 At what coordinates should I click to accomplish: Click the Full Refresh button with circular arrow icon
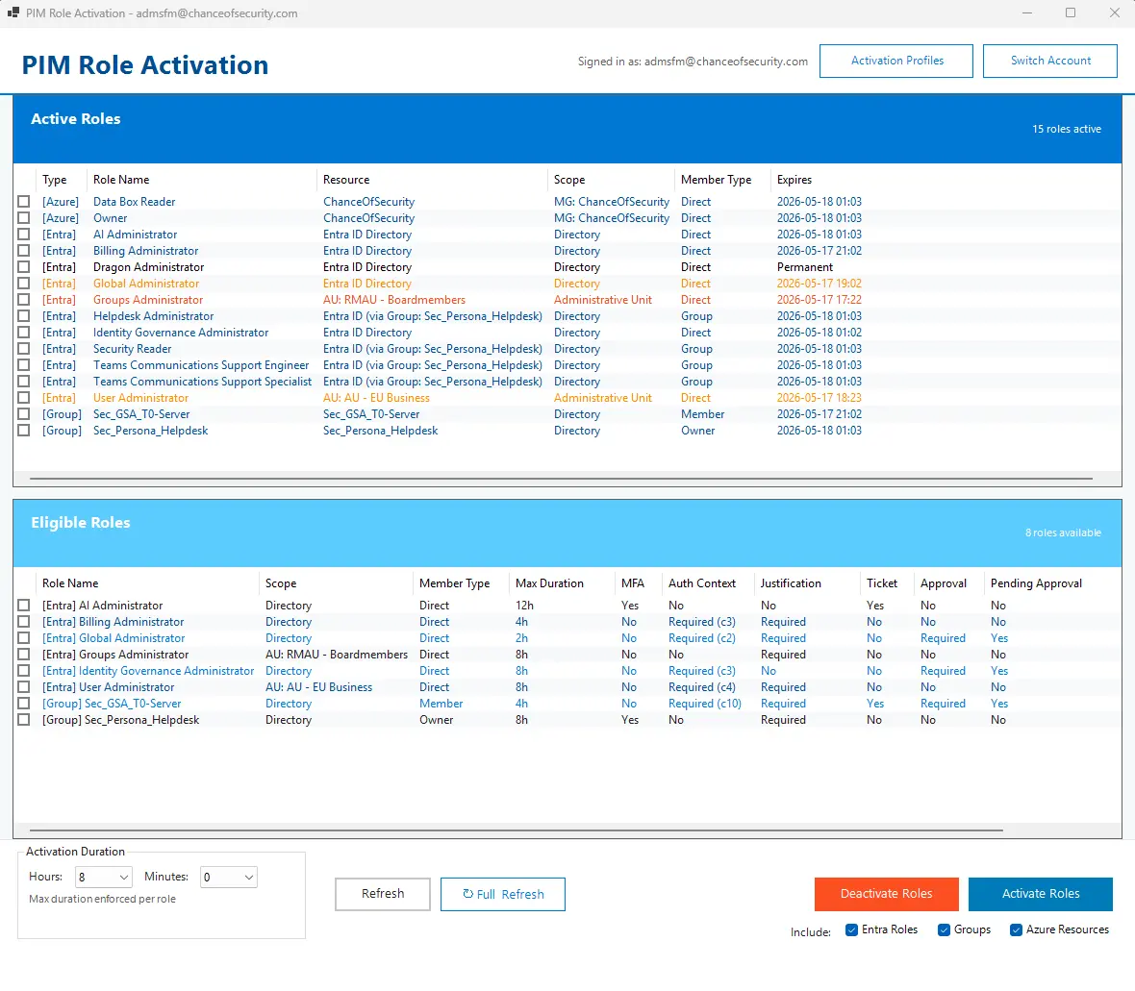click(x=502, y=894)
